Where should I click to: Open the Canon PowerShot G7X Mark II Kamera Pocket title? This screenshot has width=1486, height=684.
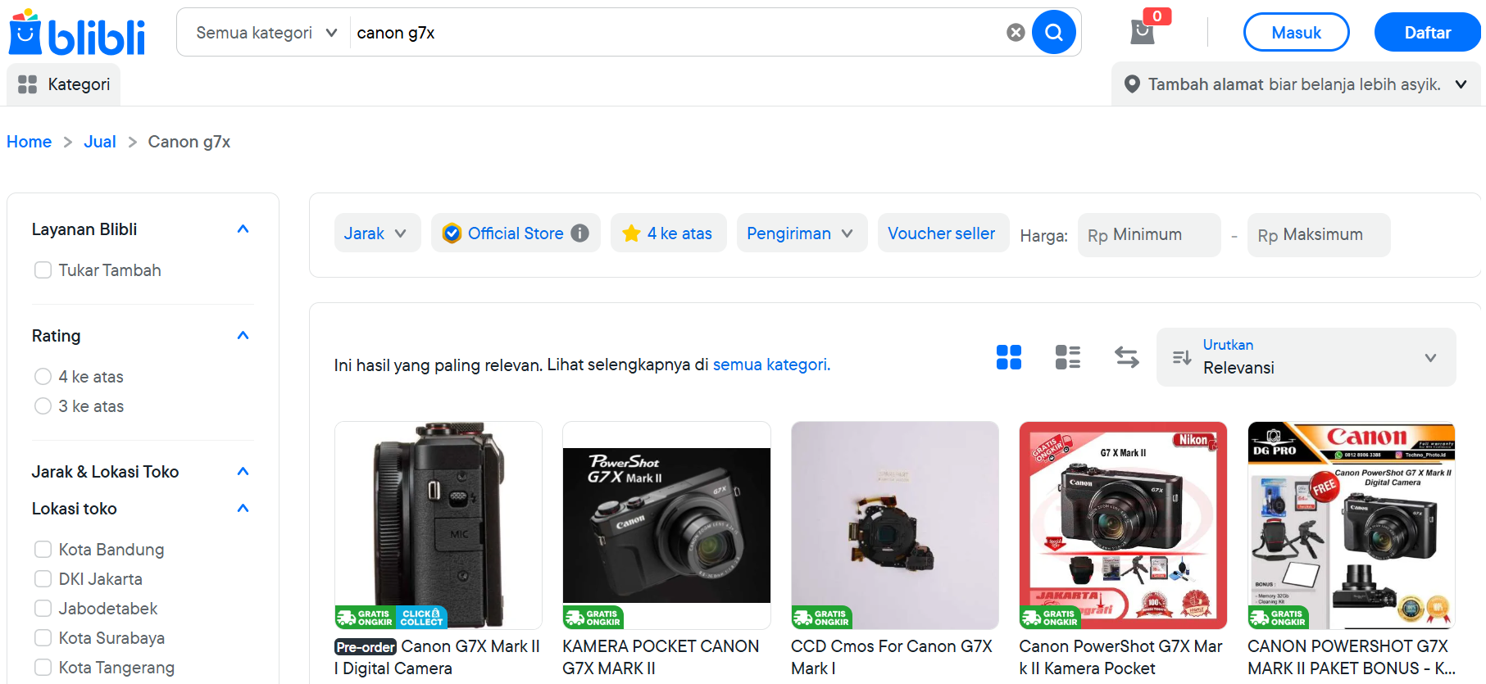point(1120,658)
